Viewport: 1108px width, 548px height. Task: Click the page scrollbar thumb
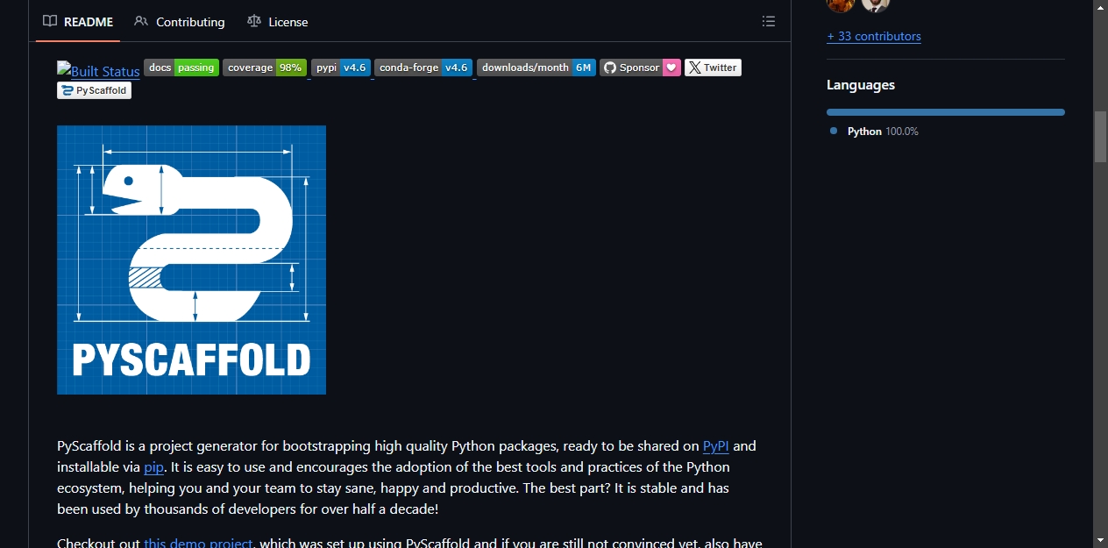(1100, 137)
